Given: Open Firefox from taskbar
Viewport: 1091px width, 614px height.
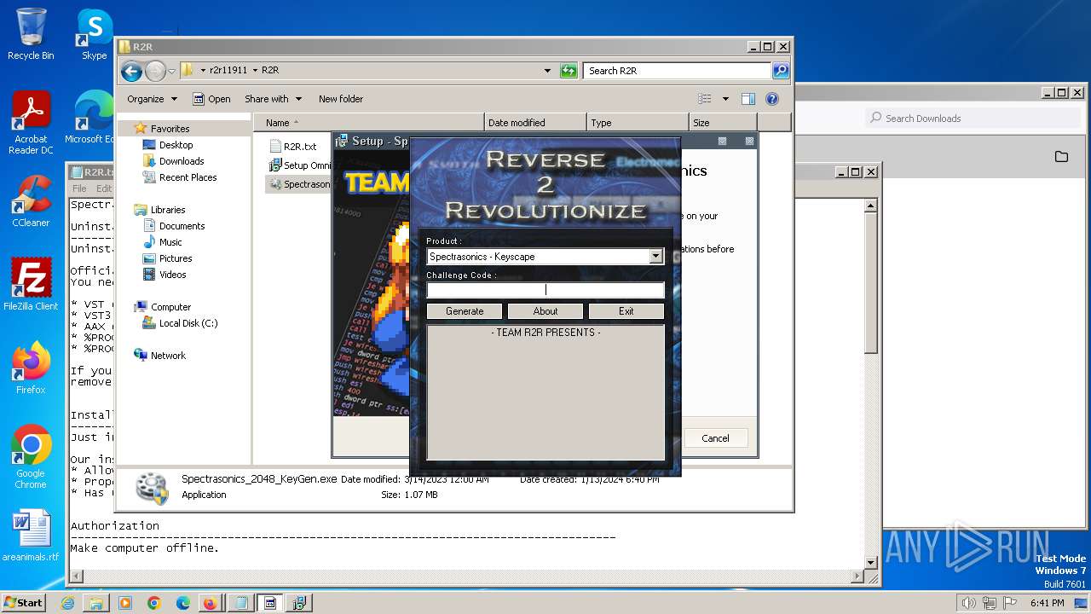Looking at the screenshot, I should [x=210, y=603].
